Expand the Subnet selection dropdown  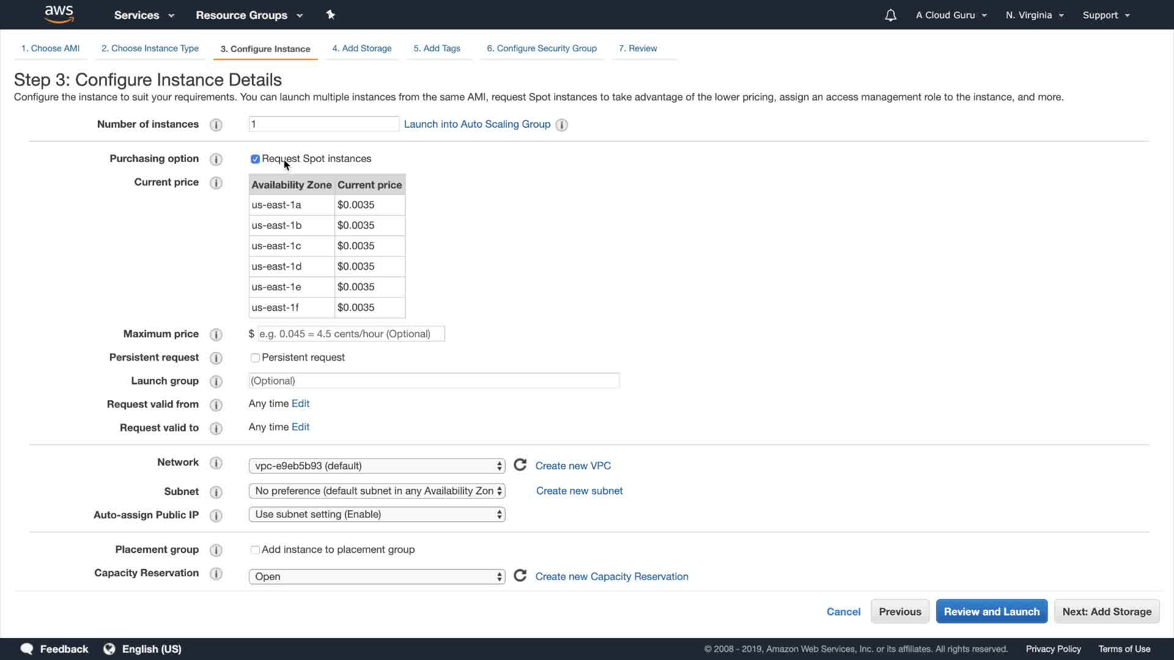click(x=377, y=491)
